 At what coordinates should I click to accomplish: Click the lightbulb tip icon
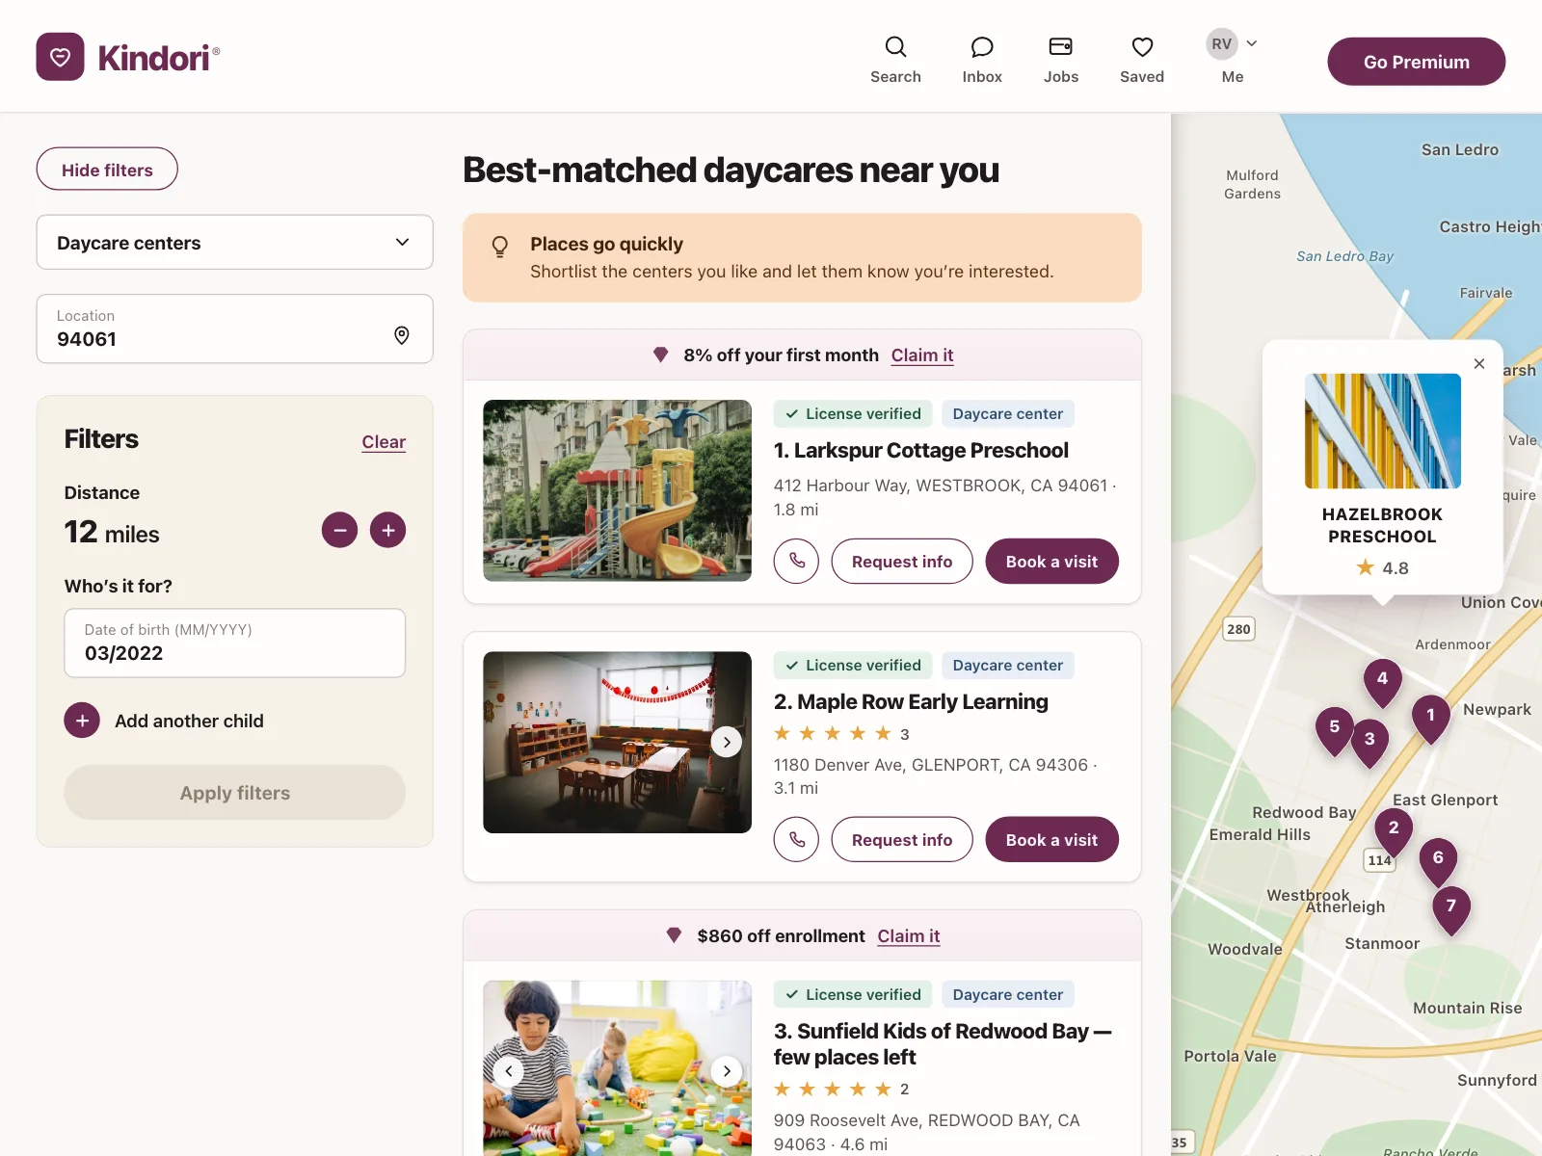click(x=499, y=247)
